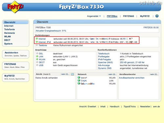Click the FRITZ! logo in header
Image resolution: width=164 pixels, height=123 pixels.
(15, 7)
